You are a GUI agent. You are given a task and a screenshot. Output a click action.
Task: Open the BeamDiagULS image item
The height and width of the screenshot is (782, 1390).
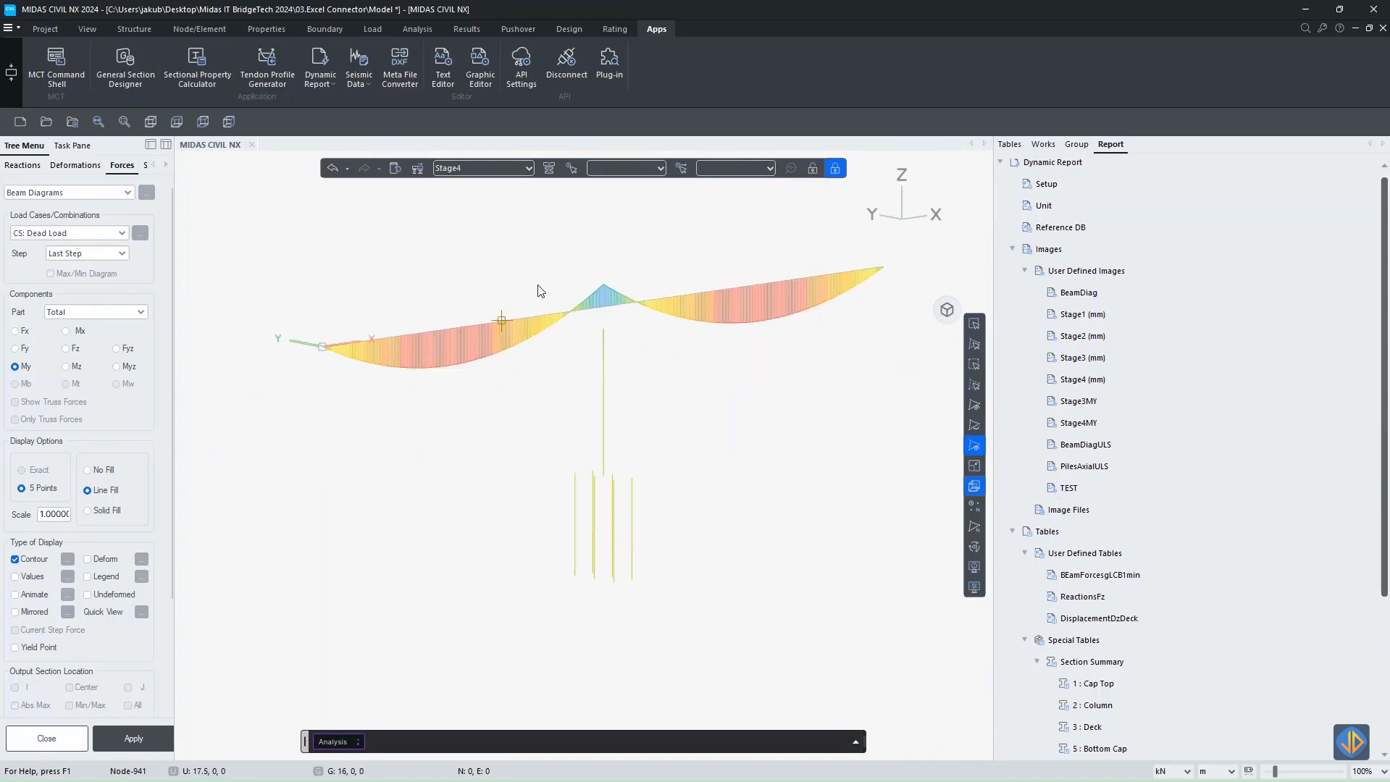[1085, 445]
